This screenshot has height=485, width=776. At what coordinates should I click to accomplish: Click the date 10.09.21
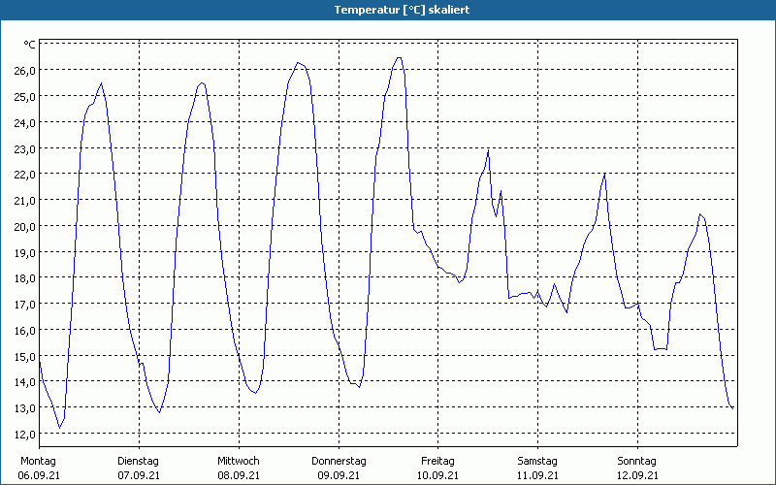click(437, 476)
